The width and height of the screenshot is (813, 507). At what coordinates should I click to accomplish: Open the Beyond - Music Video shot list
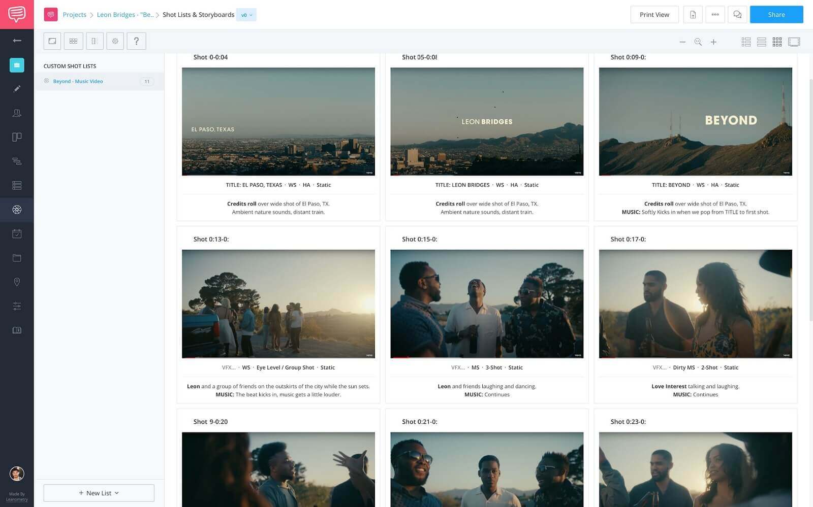(77, 81)
